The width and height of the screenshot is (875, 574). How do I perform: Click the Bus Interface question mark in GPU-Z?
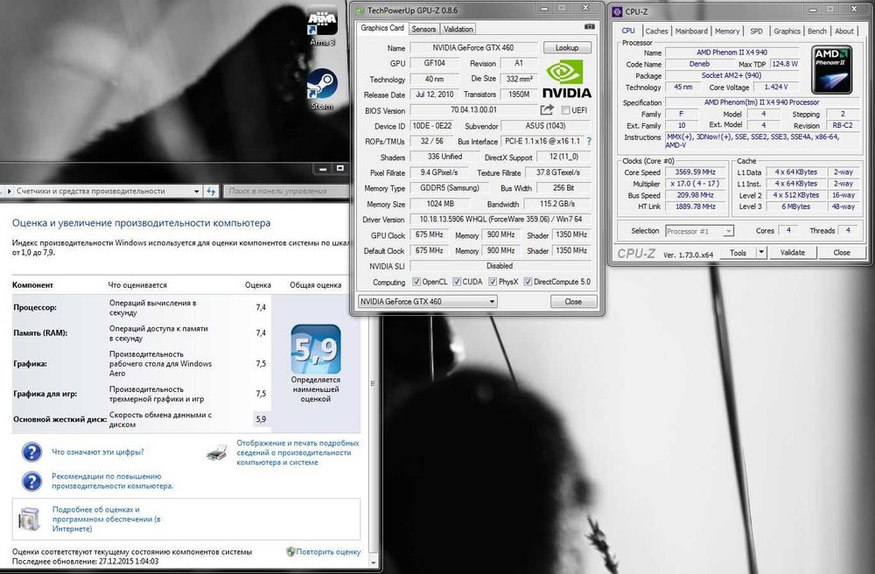589,142
